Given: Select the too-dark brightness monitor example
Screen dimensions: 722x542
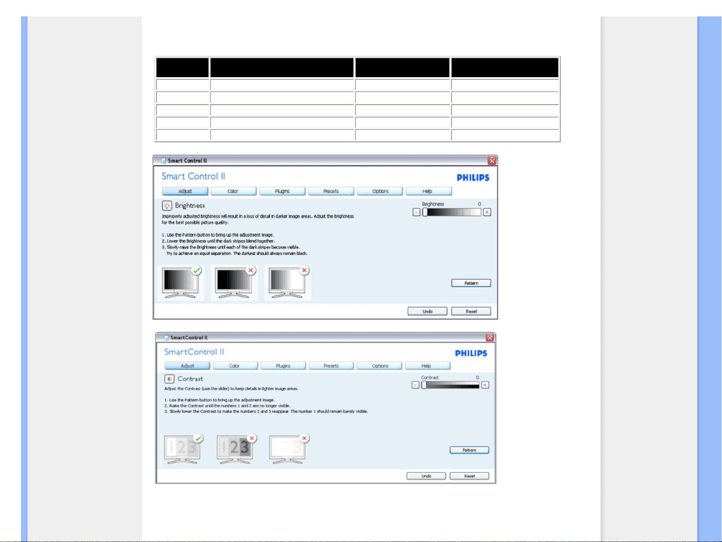Looking at the screenshot, I should tap(235, 283).
